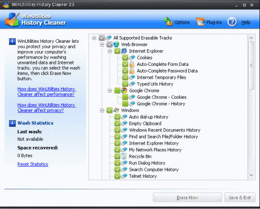The image size is (260, 209).
Task: Uncheck the Telnet History checkbox
Action: (117, 176)
